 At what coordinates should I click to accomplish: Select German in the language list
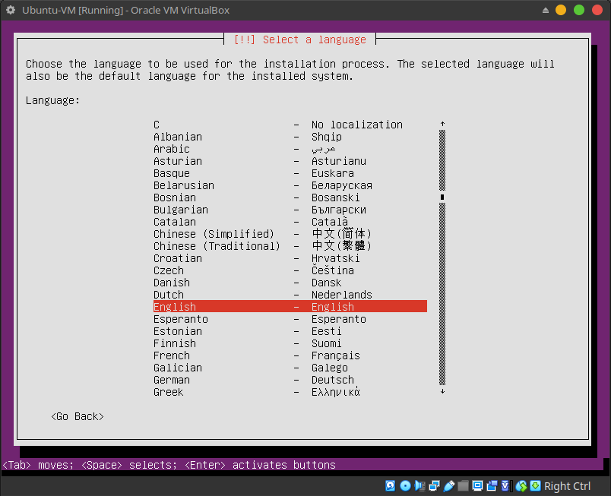coord(290,380)
